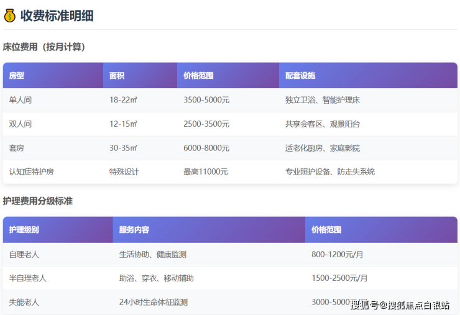This screenshot has width=460, height=315.
Task: Select the 护理费用分级标准 subheading
Action: tap(37, 201)
